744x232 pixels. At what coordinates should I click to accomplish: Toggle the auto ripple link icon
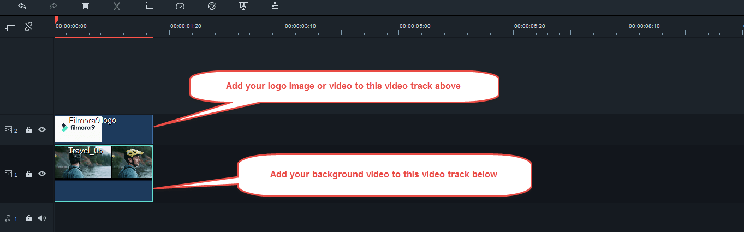[29, 26]
